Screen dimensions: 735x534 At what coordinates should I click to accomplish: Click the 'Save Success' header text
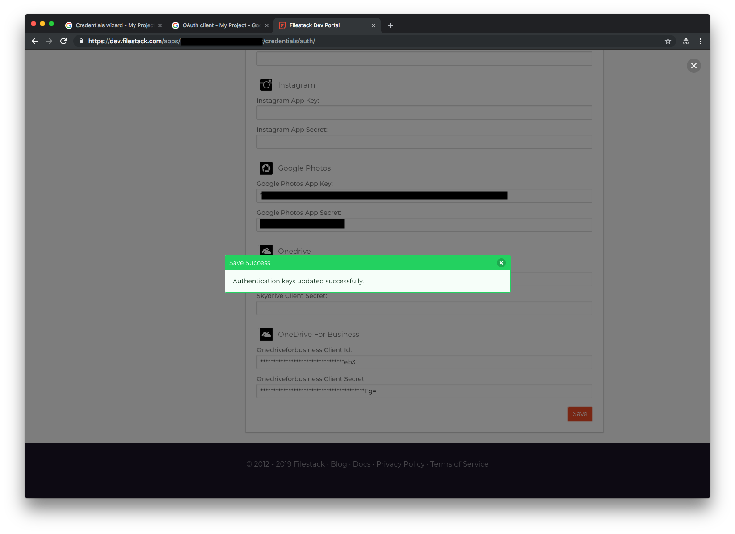tap(250, 263)
